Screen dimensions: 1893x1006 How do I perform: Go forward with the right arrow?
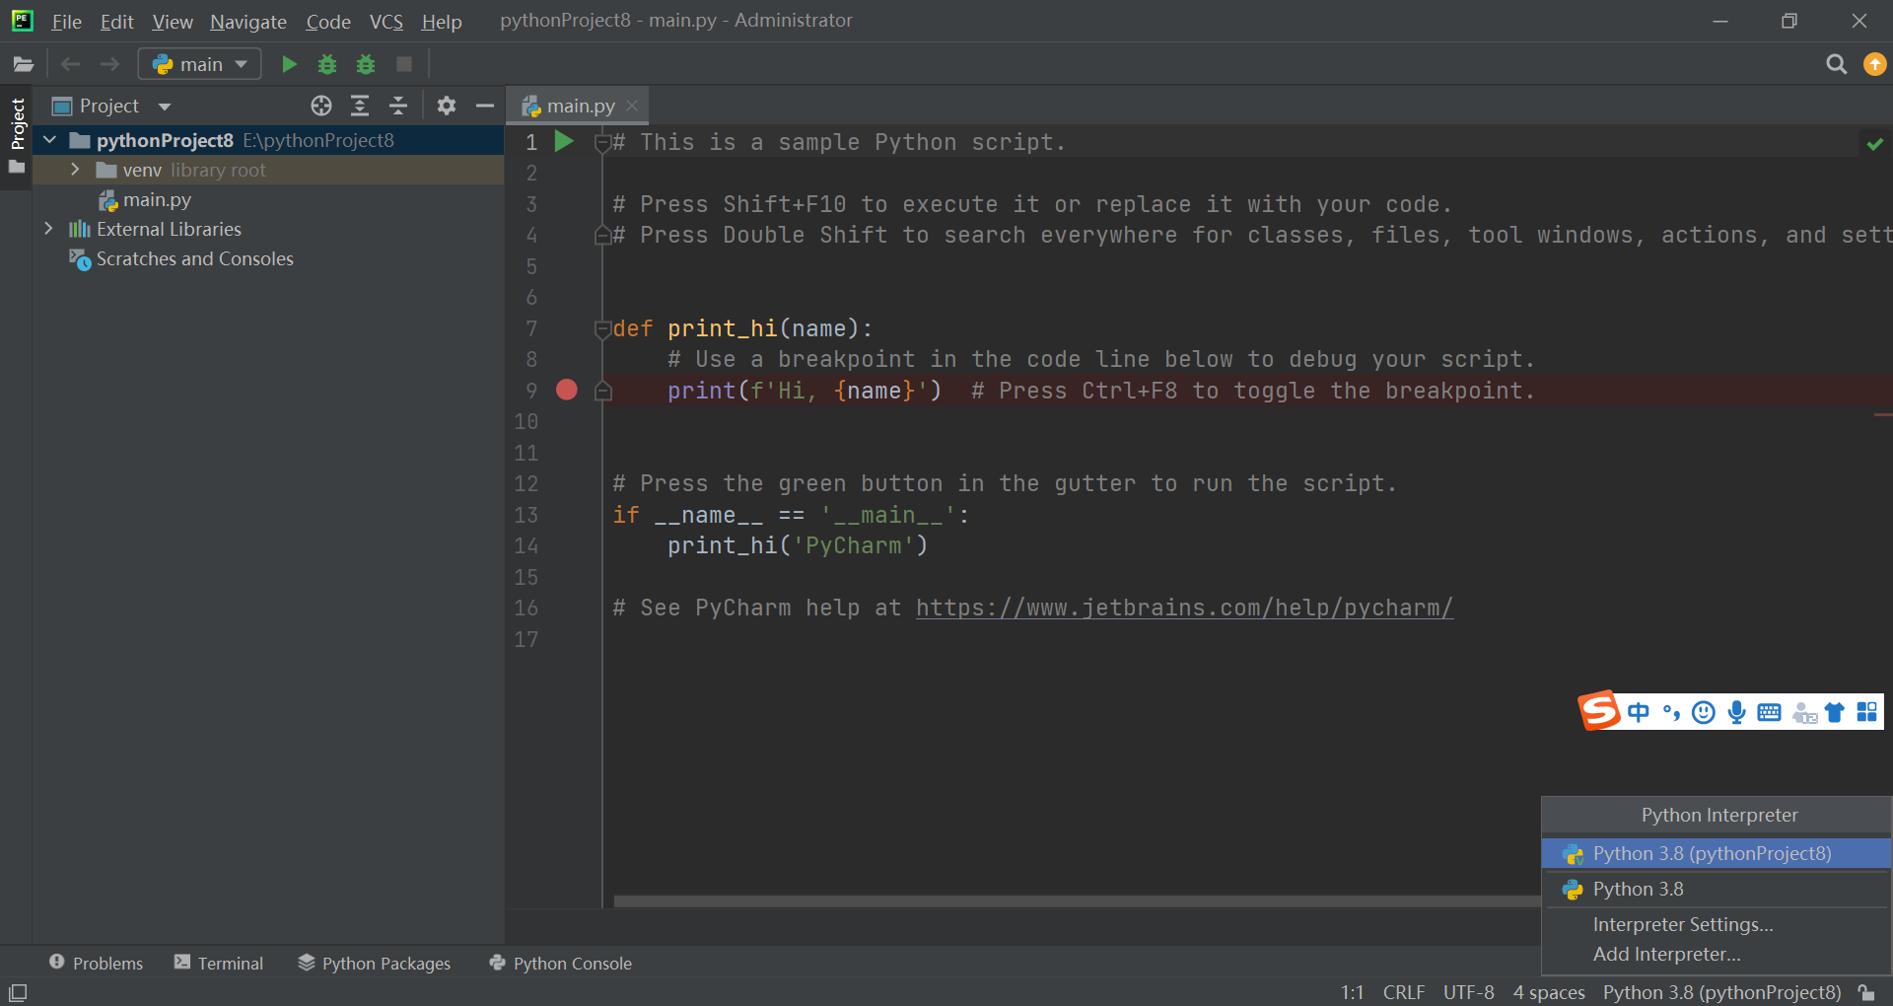[109, 64]
